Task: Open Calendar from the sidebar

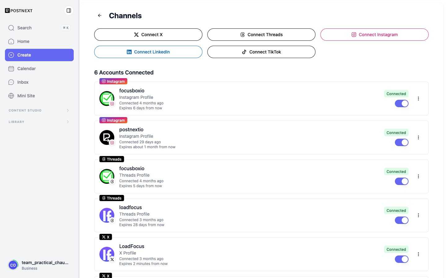Action: pyautogui.click(x=39, y=69)
